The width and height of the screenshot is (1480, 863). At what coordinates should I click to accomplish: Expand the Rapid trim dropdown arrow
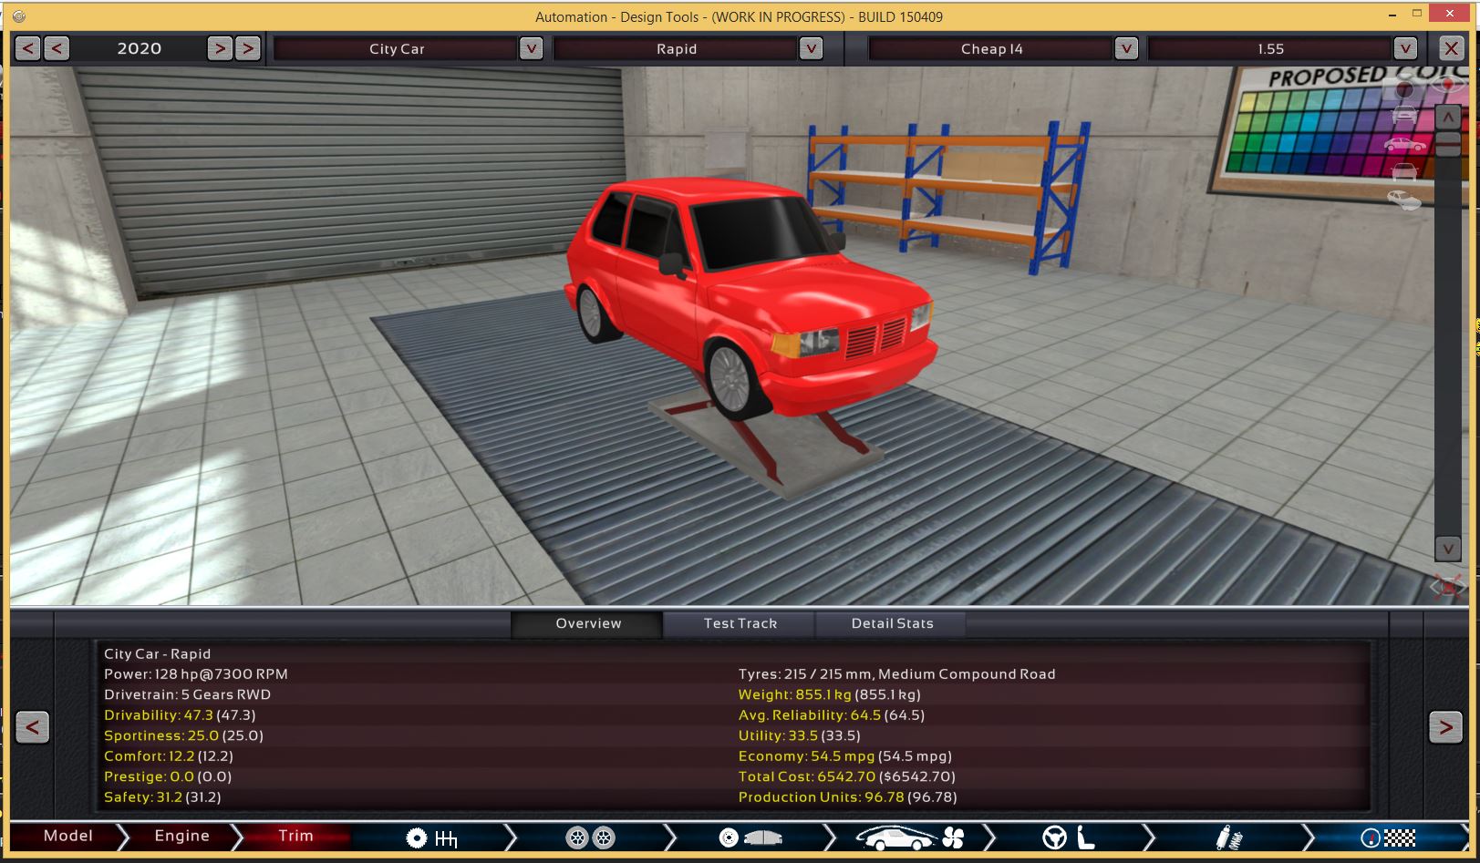[x=811, y=48]
